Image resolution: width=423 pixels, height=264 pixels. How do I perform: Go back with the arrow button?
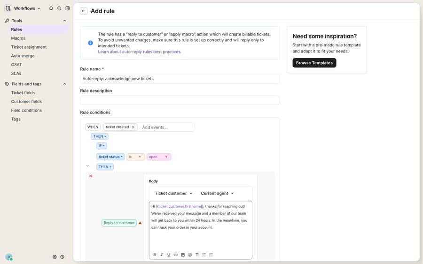coord(84,11)
